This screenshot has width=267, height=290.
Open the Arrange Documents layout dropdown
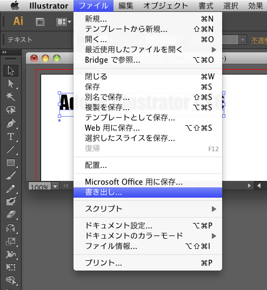(64, 22)
